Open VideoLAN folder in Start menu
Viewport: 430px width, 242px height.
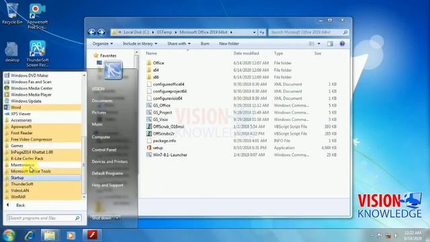coord(42,190)
